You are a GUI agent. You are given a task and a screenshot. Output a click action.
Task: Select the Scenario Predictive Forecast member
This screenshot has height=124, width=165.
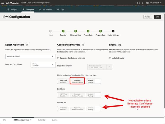point(77,81)
